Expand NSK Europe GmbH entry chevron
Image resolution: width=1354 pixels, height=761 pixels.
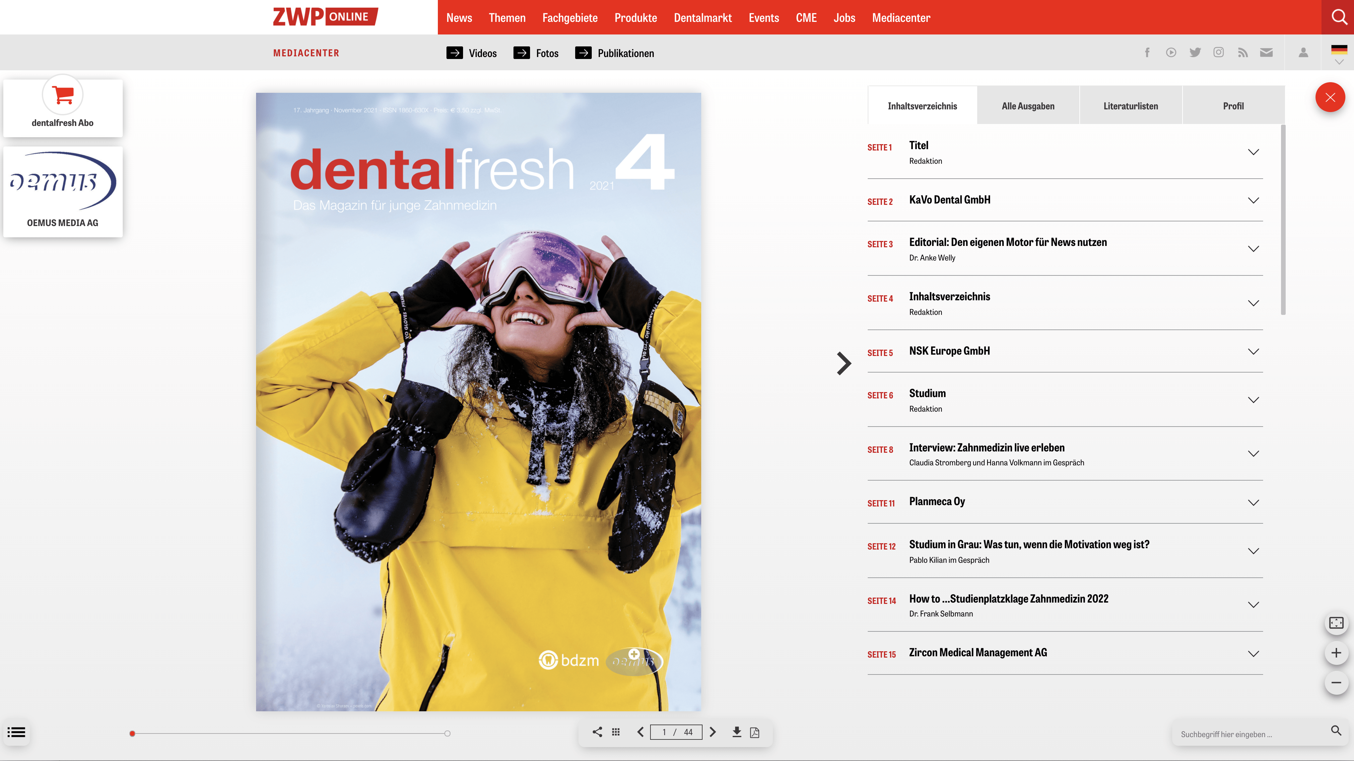(1253, 352)
